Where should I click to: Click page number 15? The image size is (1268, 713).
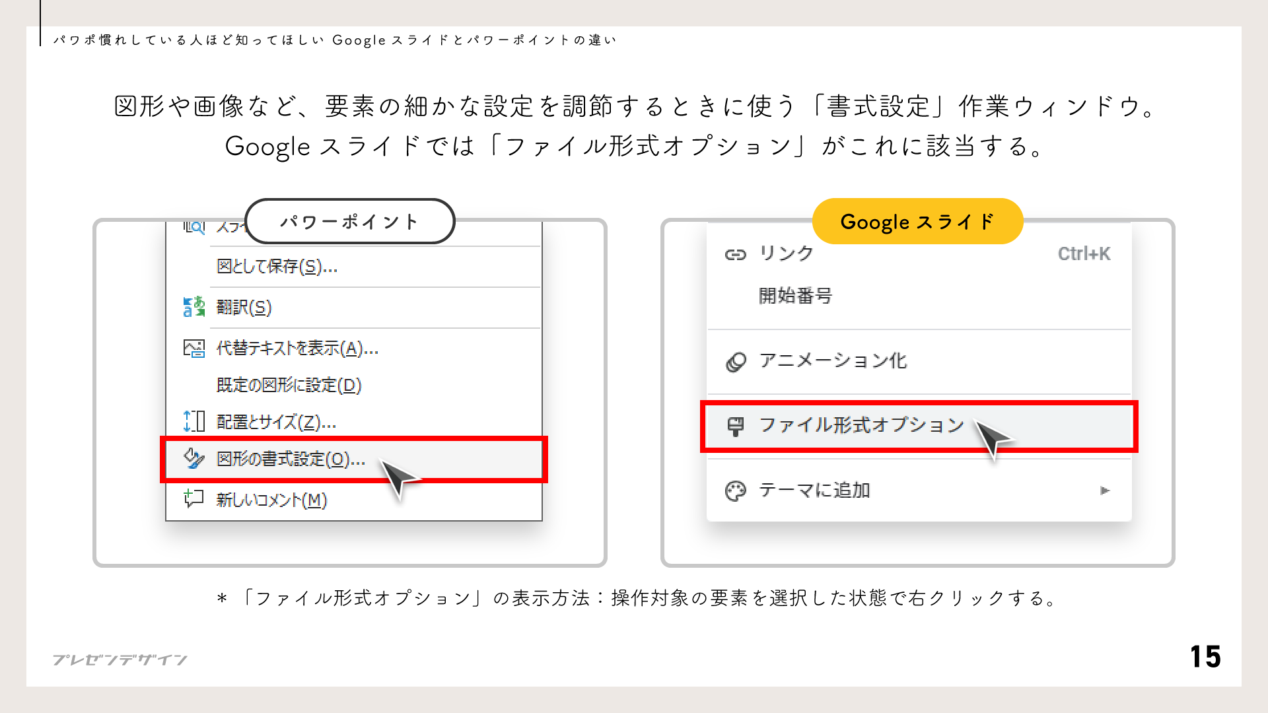coord(1205,657)
